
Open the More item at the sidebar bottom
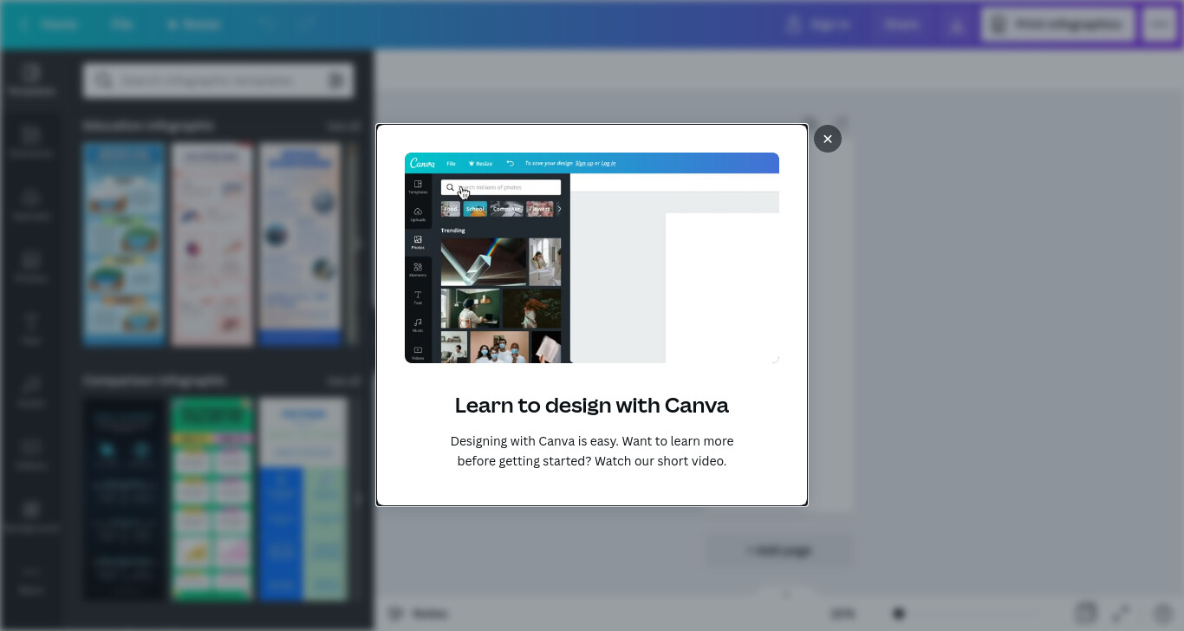pos(31,579)
